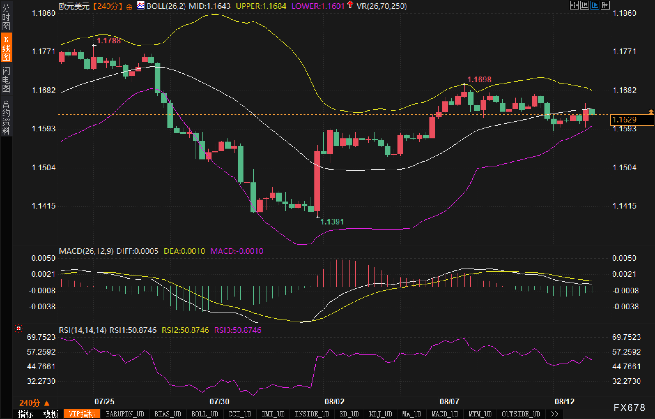This screenshot has width=655, height=419.
Task: Click the red up-arrow next to LOWER value
Action: click(350, 4)
